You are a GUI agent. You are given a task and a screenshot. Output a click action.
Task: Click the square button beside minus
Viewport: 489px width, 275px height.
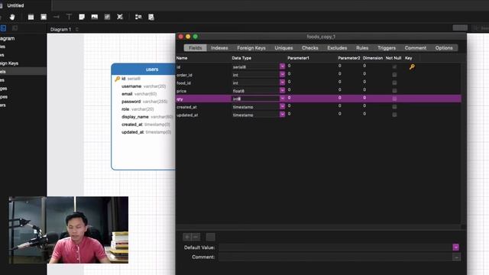211,237
